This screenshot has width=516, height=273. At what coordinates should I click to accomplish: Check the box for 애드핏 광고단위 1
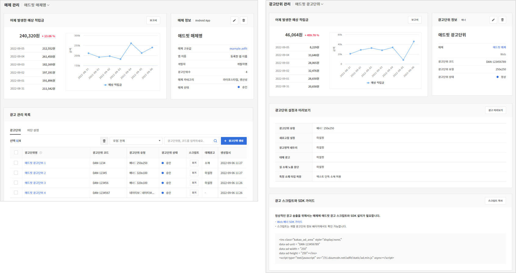tap(16, 163)
